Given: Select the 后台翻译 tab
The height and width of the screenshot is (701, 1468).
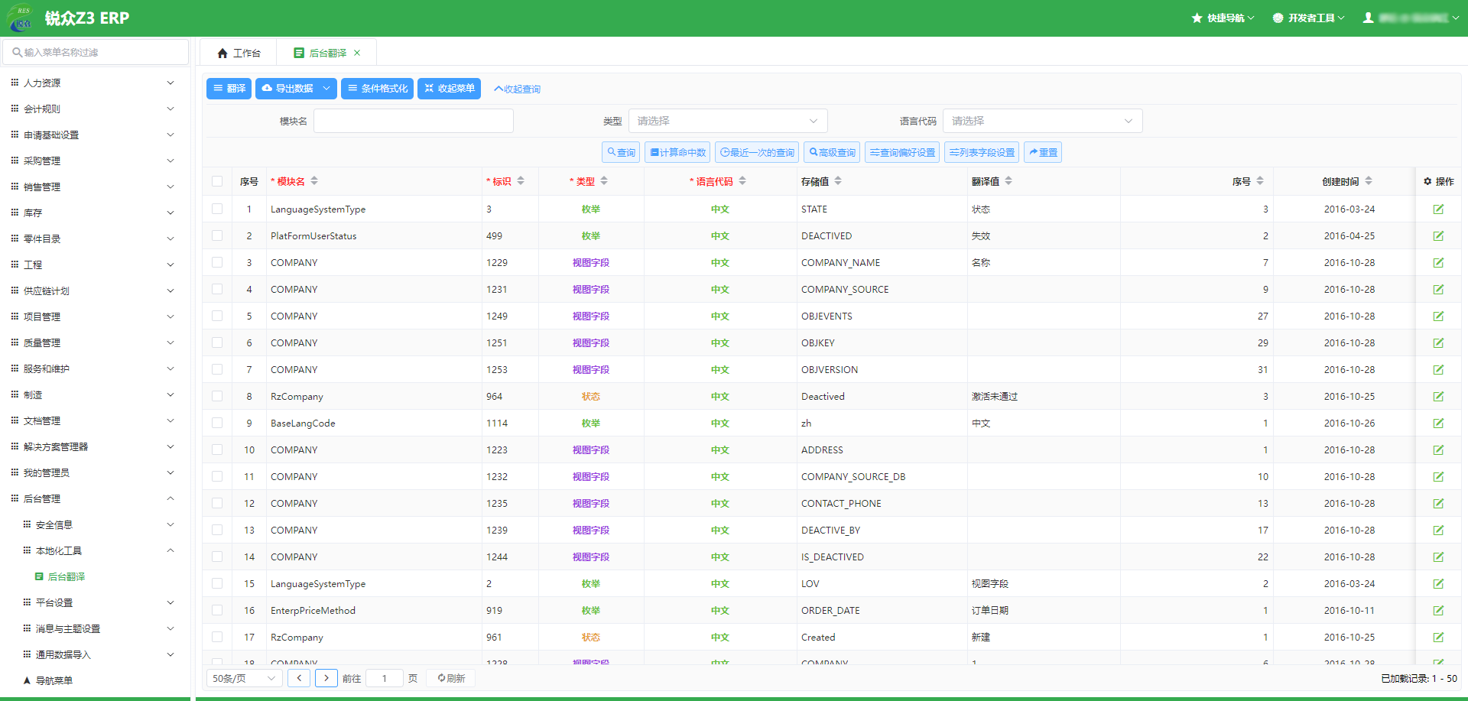Looking at the screenshot, I should [x=327, y=53].
